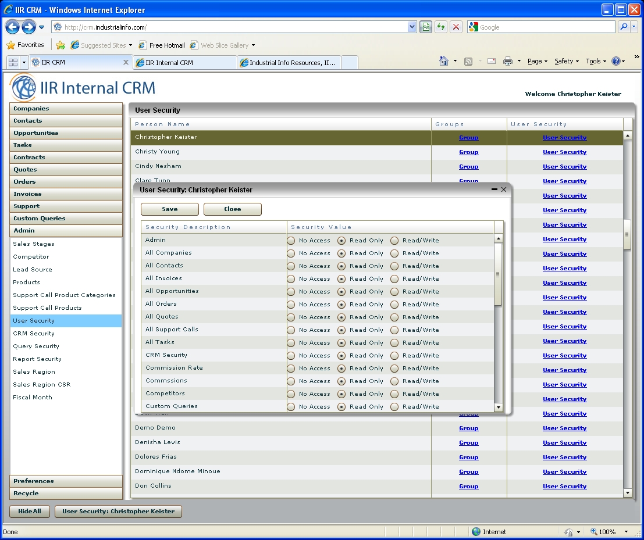Open Group link for Christy Young
This screenshot has height=540, width=644.
coord(468,152)
